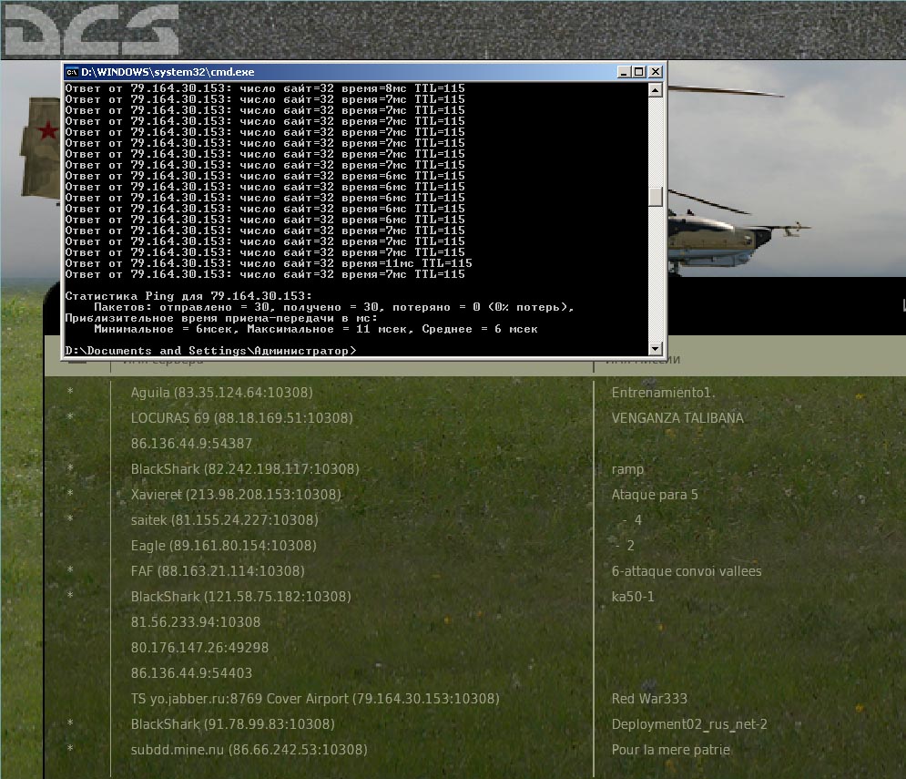This screenshot has height=779, width=906.
Task: Click the mission name '- 4'
Action: click(632, 520)
